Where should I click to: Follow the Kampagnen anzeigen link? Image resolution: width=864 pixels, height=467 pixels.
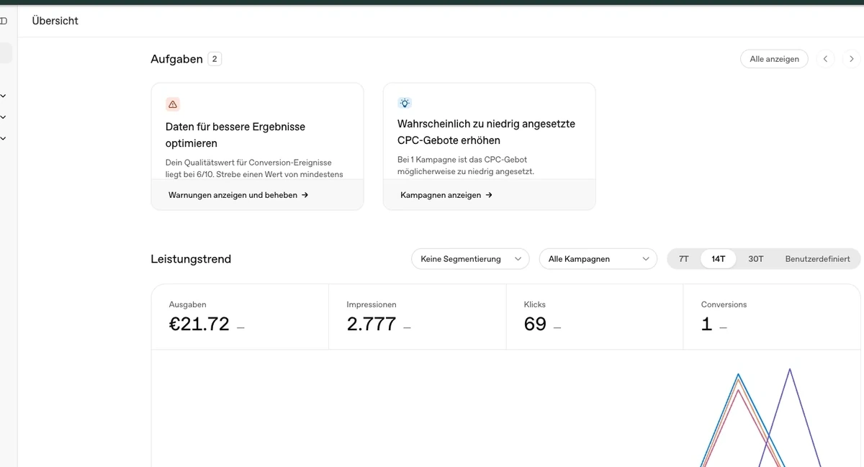pos(446,195)
